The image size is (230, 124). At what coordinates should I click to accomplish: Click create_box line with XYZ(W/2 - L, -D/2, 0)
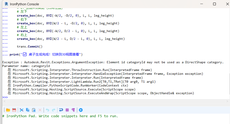(x=68, y=23)
